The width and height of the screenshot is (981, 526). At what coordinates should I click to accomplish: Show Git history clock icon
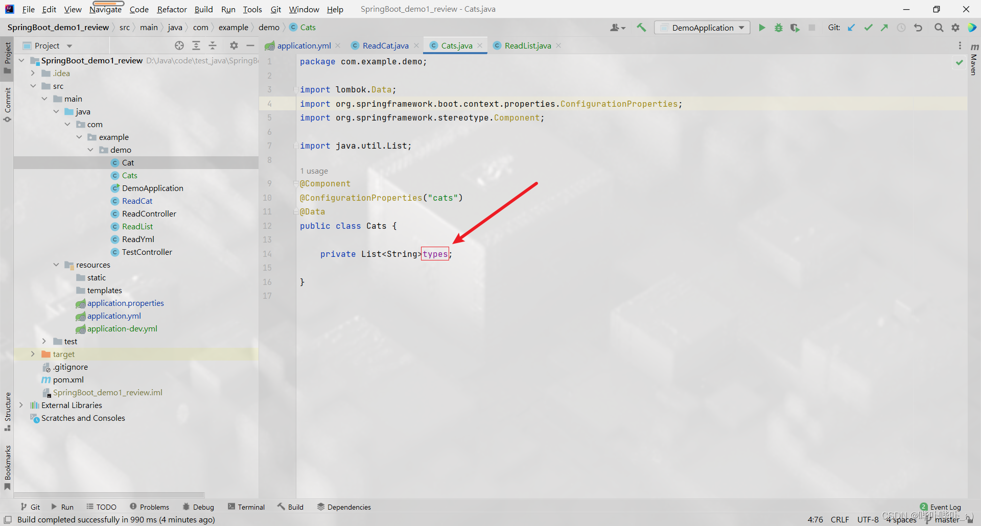point(901,28)
